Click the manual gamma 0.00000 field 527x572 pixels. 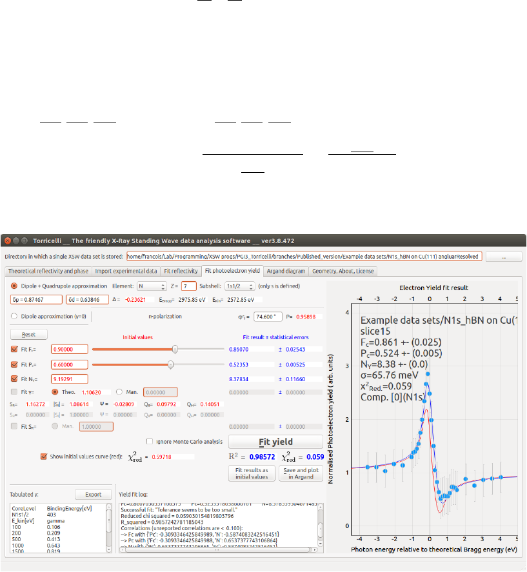(x=161, y=392)
